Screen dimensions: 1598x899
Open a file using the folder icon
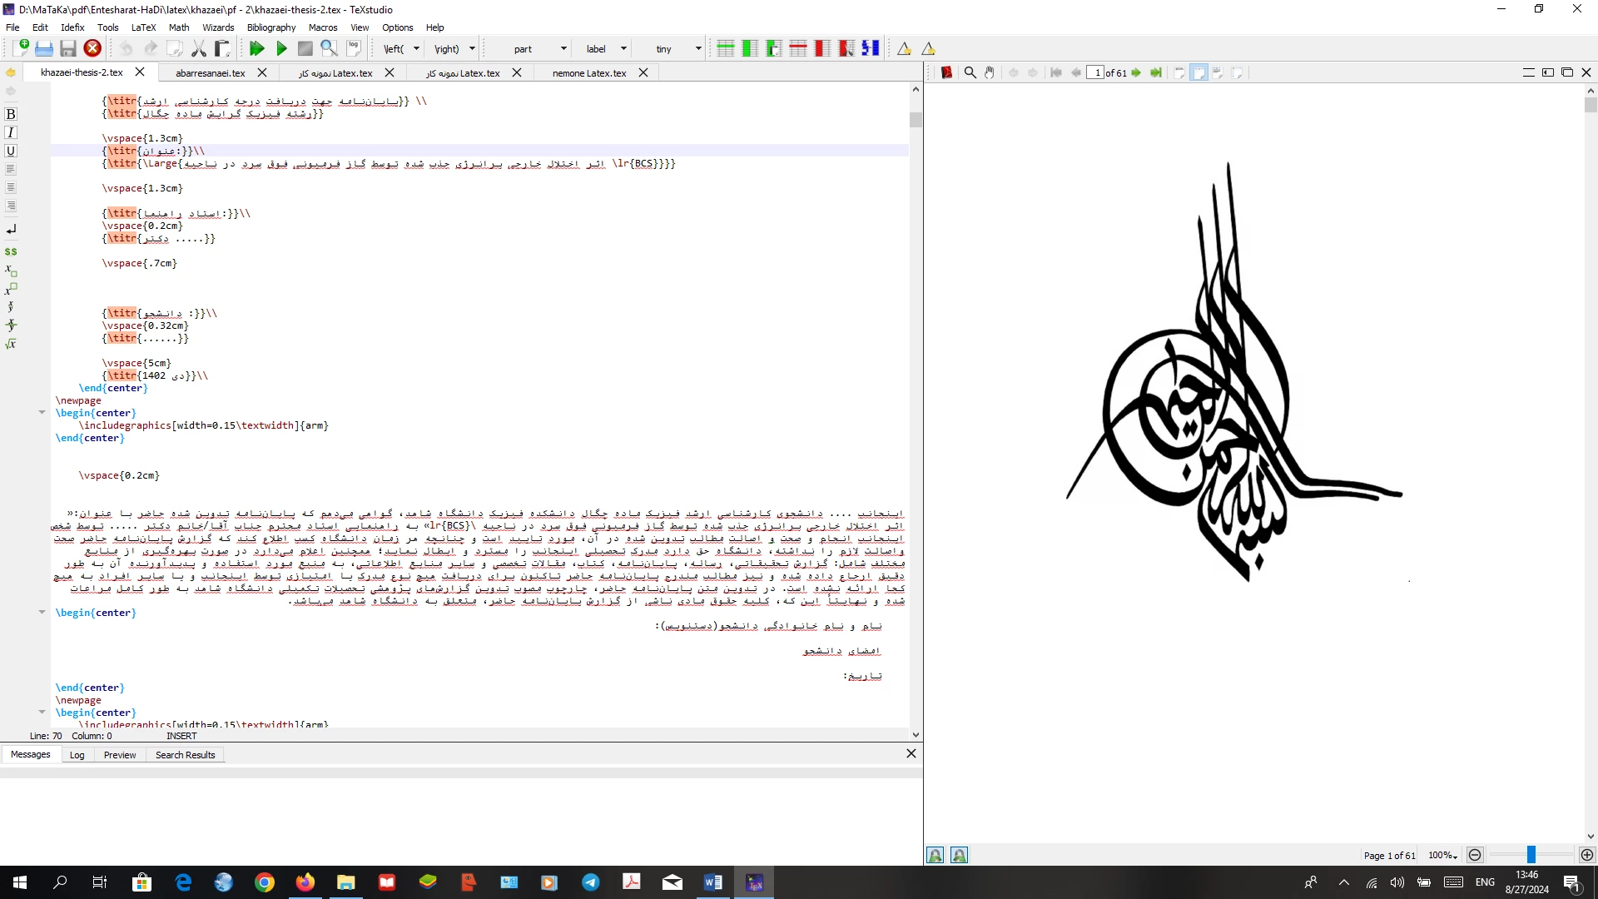[x=44, y=48]
